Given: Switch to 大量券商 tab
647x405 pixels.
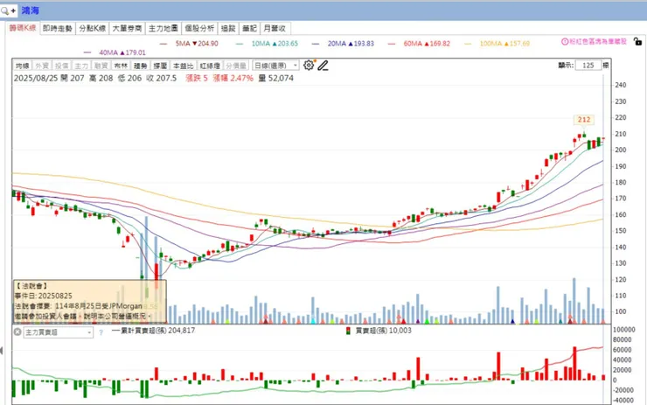Looking at the screenshot, I should 127,28.
